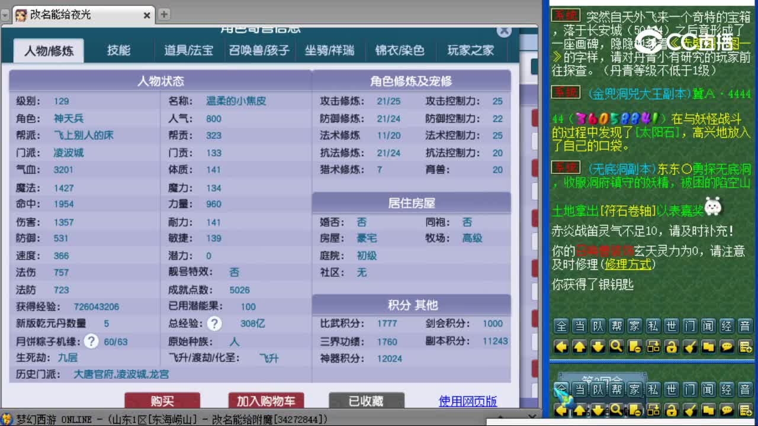Click the note-with-minus icon in upper chat toolbar
This screenshot has width=758, height=426.
tap(635, 346)
